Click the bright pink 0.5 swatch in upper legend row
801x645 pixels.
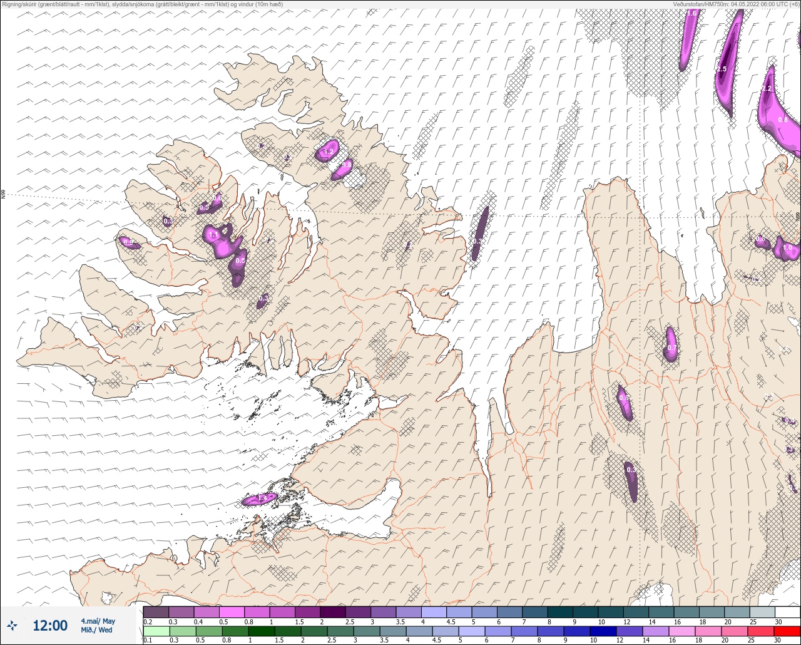click(x=232, y=612)
